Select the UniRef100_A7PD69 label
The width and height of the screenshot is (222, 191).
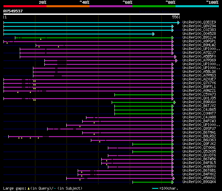point(199,60)
